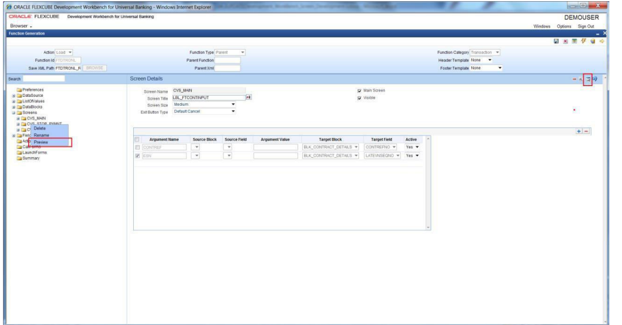Click the Internet Explorer icon in the title bar

[x=9, y=7]
